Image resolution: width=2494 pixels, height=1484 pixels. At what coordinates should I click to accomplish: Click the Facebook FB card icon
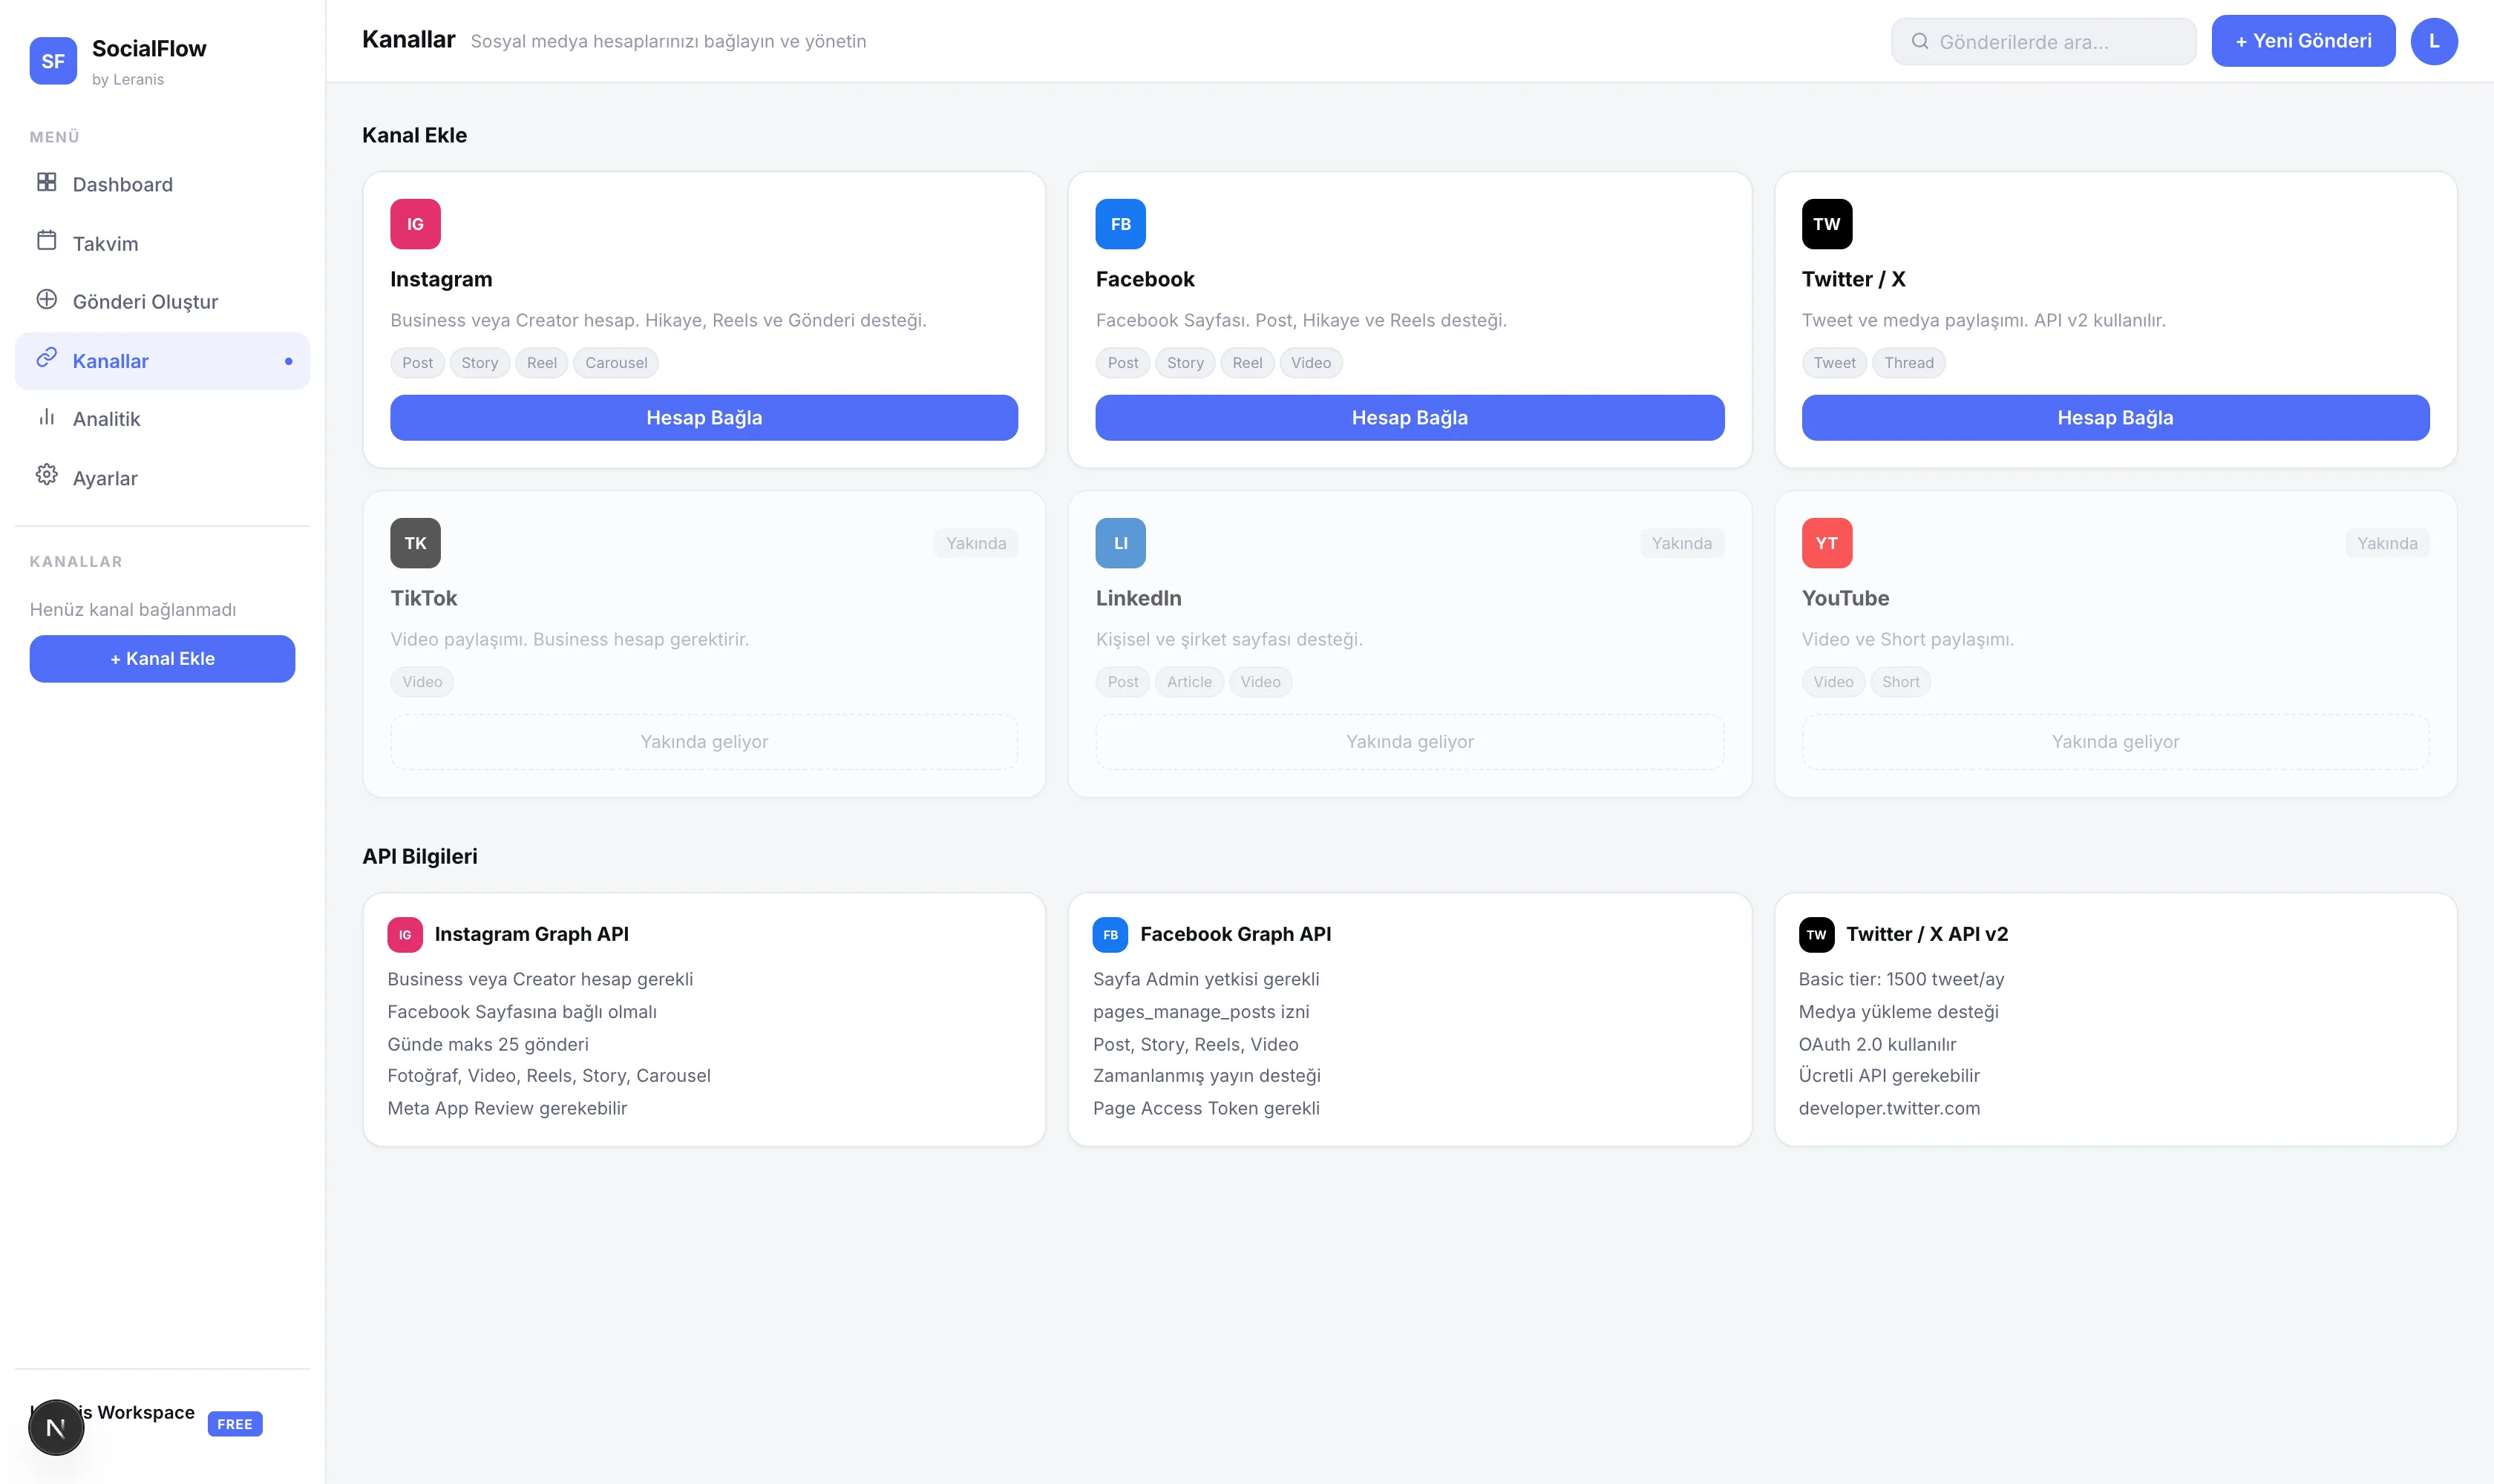tap(1121, 224)
